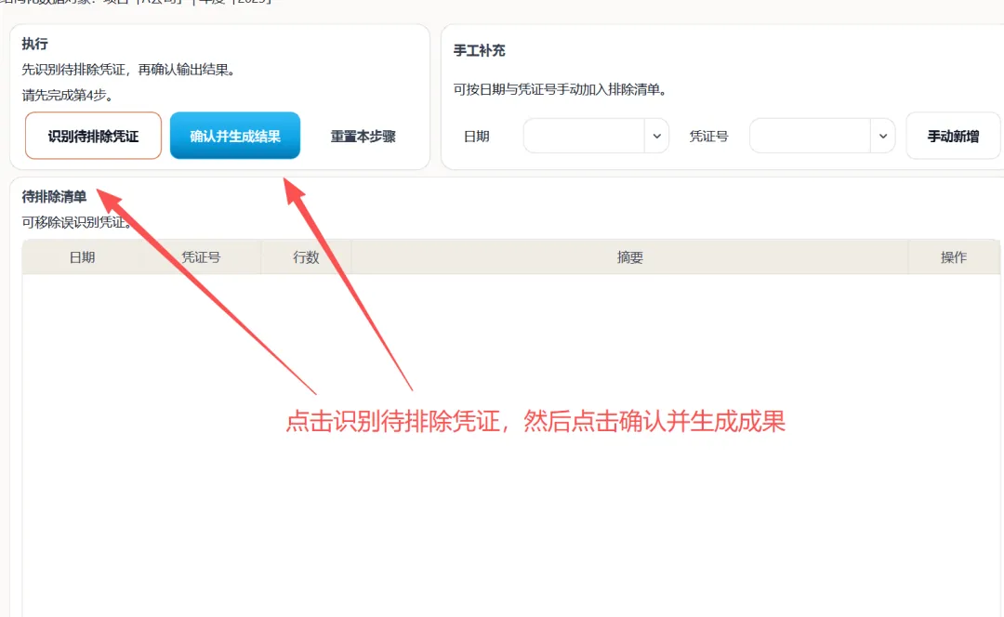Click the 可按日期与凭证号手动加入排除清单 text
Screen dimensions: 1004x617
pyautogui.click(x=561, y=89)
